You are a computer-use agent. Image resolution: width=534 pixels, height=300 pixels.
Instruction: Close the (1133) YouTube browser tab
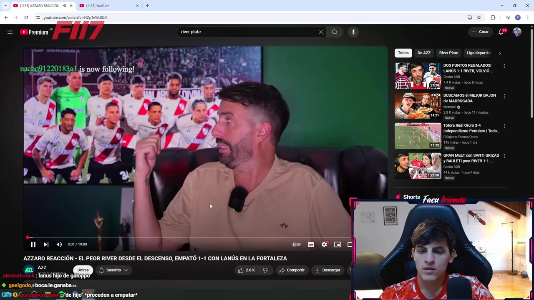pos(137,5)
